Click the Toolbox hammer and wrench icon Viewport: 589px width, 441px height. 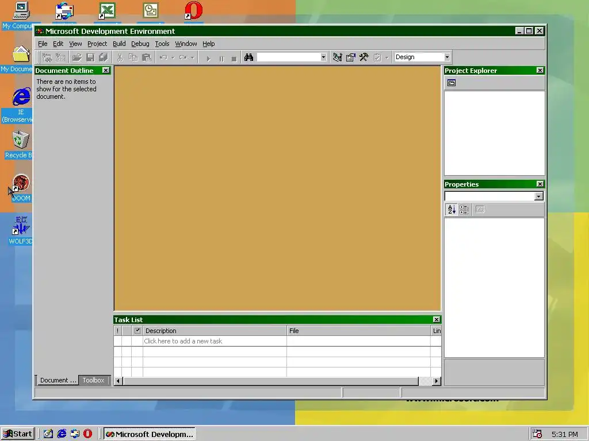364,57
